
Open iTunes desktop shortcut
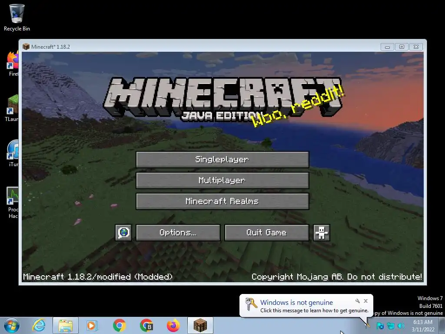(x=13, y=153)
